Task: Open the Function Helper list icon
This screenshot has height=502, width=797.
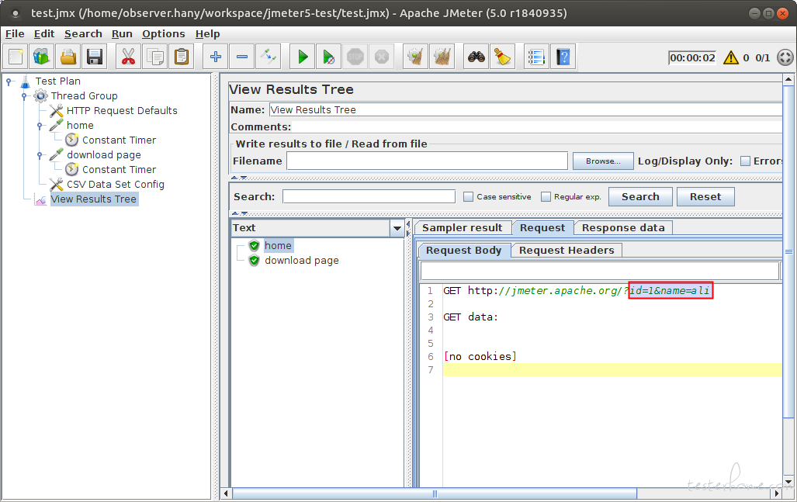Action: 536,57
